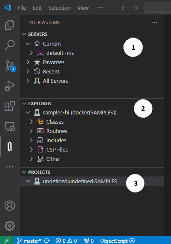
Task: Select the Classes hierarchy icon
Action: click(x=40, y=122)
